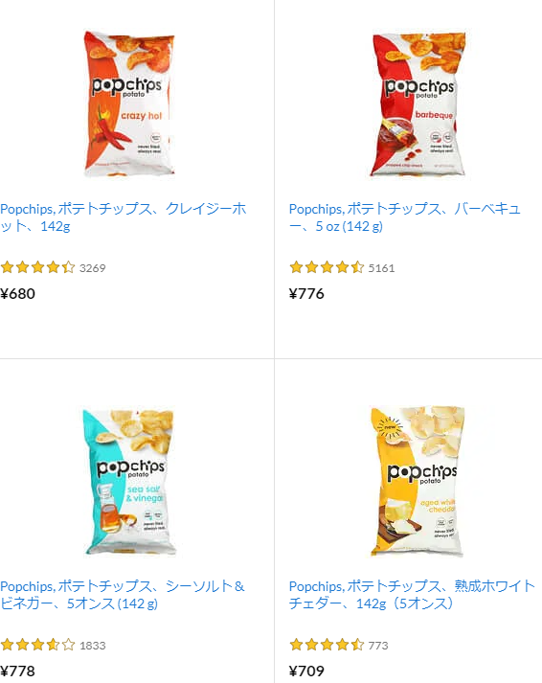Image resolution: width=542 pixels, height=683 pixels.
Task: Open the 5161 reviews count
Action: click(x=381, y=268)
